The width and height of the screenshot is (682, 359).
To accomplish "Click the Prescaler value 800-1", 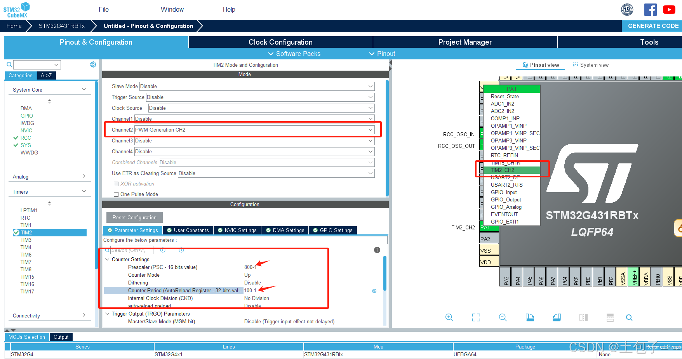I will pos(250,267).
